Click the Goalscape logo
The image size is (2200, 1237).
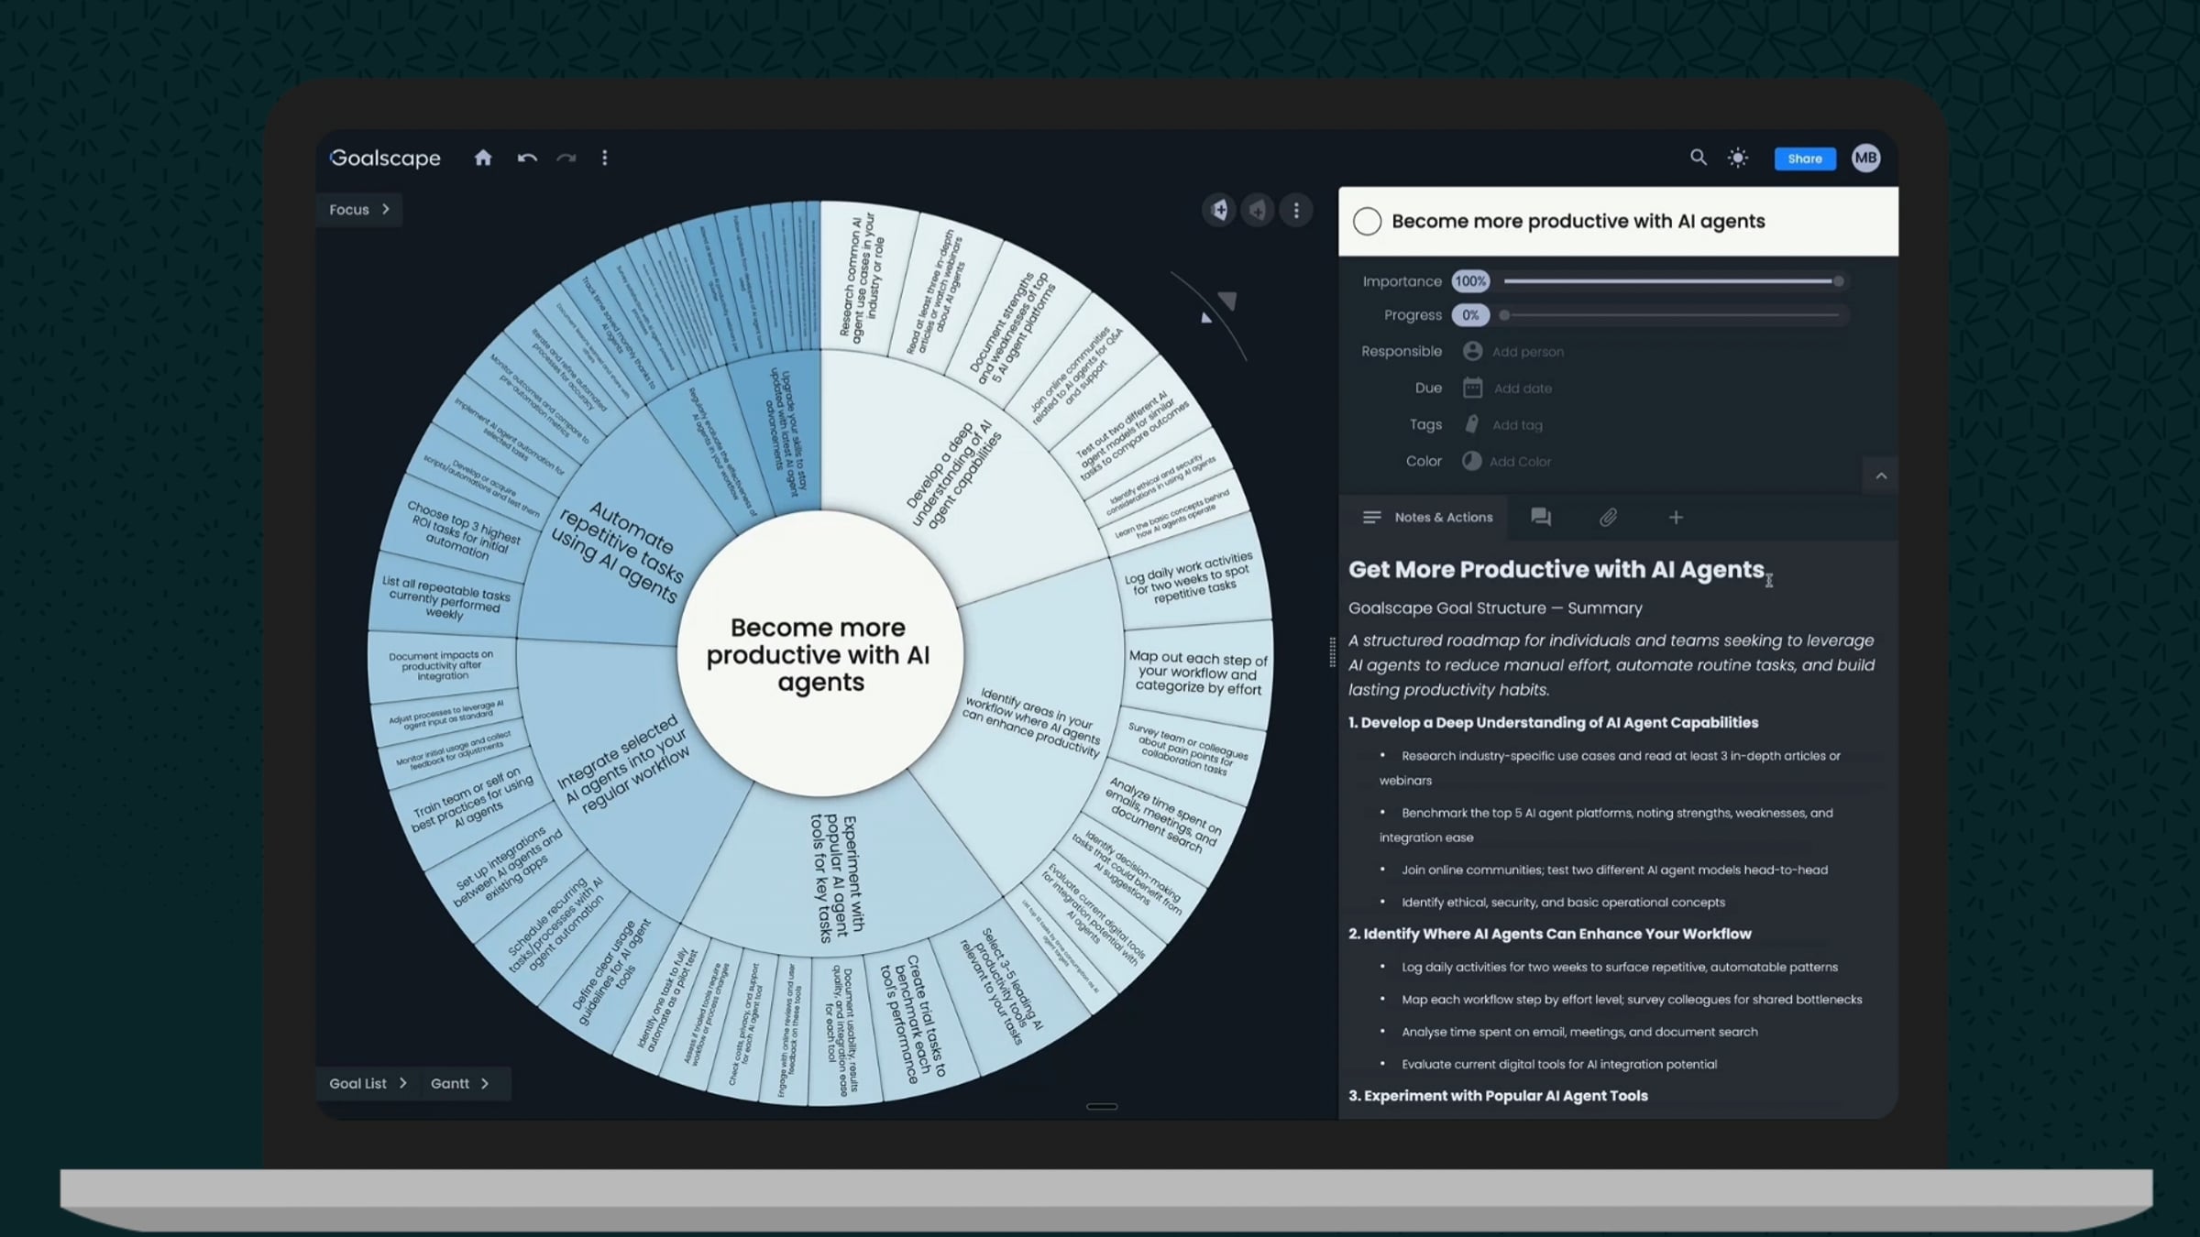point(385,158)
